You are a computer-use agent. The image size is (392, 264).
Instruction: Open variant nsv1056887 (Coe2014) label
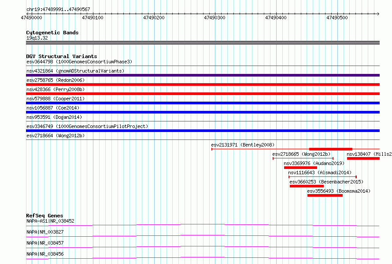pyautogui.click(x=53, y=108)
